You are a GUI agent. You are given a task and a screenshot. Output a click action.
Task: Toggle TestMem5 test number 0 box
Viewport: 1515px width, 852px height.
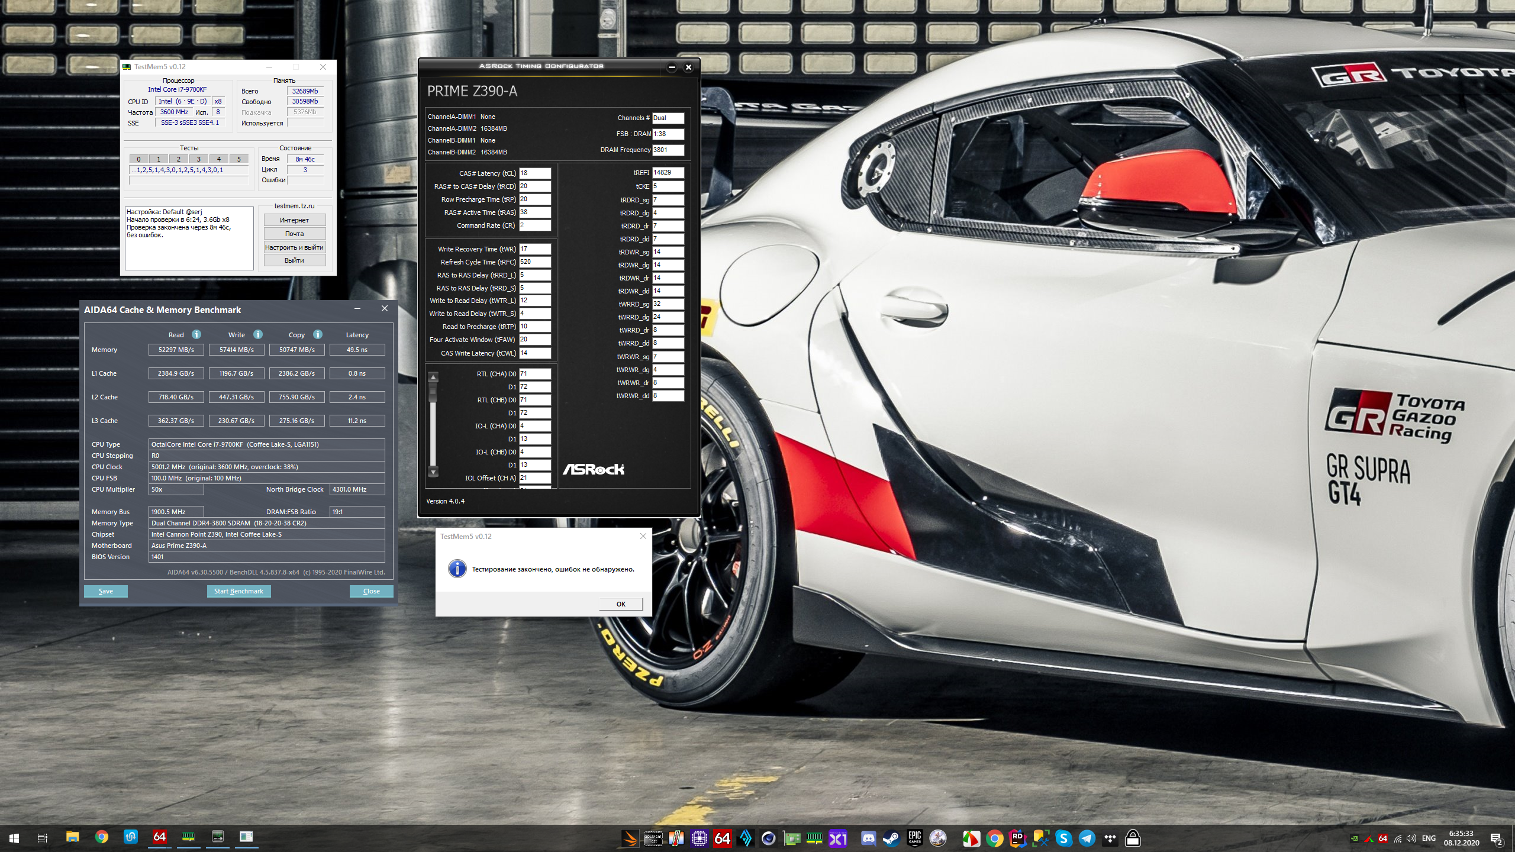pyautogui.click(x=138, y=159)
